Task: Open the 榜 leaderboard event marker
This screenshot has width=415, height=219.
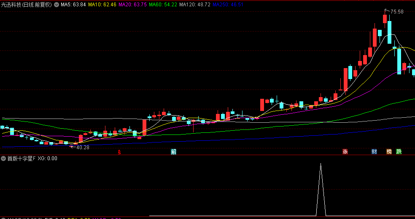Action: click(389, 152)
